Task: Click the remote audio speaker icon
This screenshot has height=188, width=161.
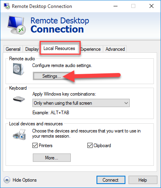Action: click(18, 69)
